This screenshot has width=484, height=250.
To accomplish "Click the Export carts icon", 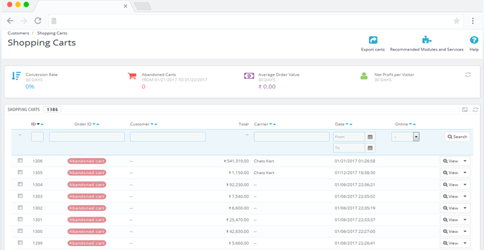I will (x=373, y=40).
